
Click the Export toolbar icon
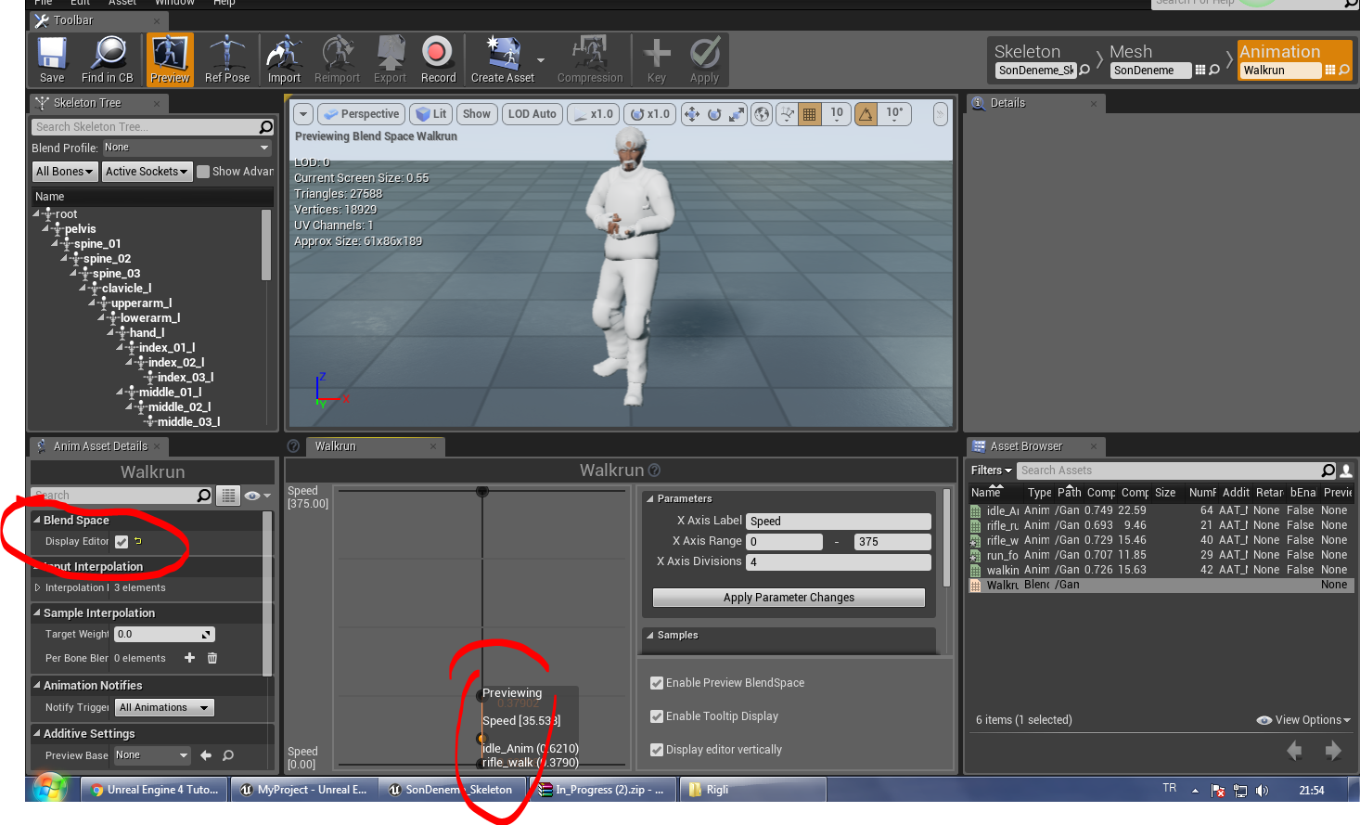390,60
